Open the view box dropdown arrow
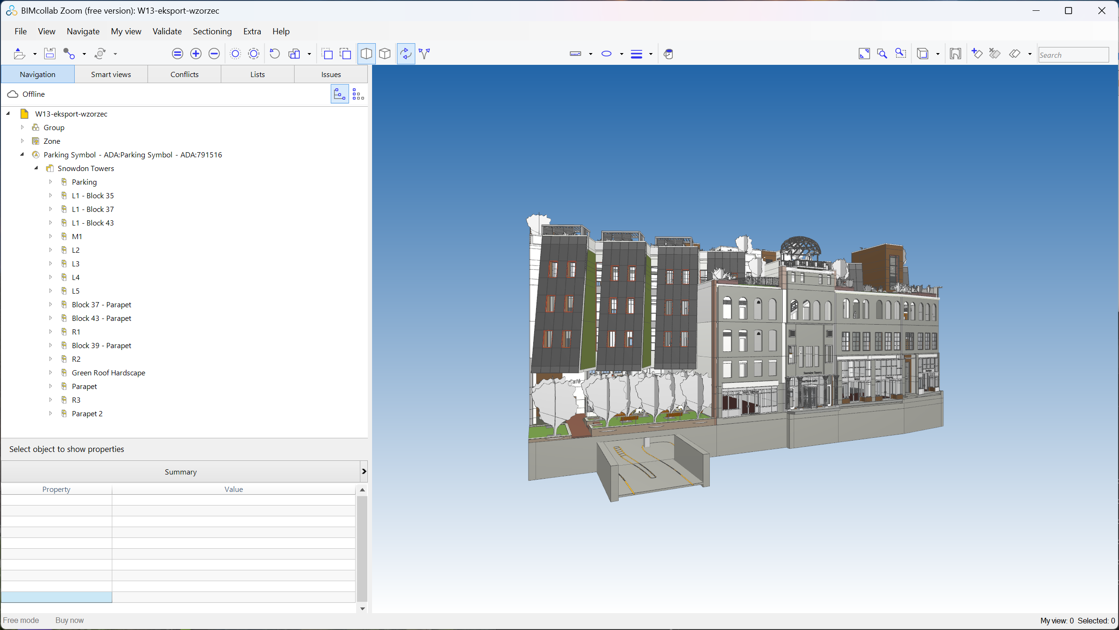The image size is (1119, 630). (x=938, y=54)
